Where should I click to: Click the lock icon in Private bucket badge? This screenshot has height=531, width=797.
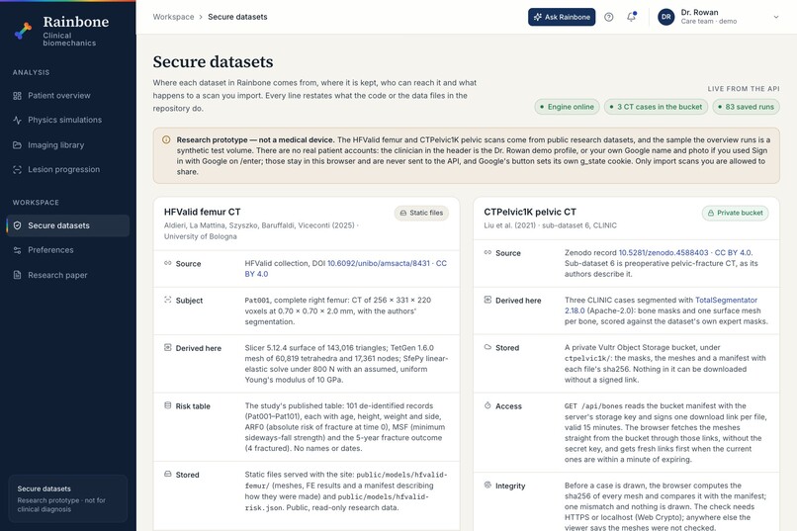(x=711, y=213)
